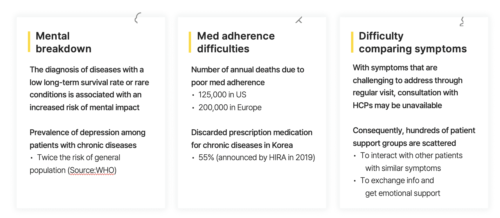Viewport: 500px width, 218px height.
Task: Click the cropped icon above Med adherence card
Action: 299,20
